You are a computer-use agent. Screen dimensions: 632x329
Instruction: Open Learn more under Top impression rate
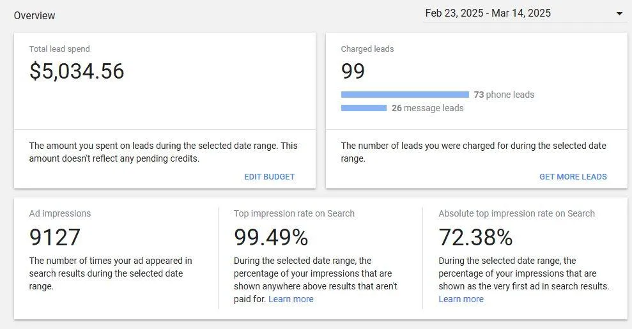click(x=291, y=299)
